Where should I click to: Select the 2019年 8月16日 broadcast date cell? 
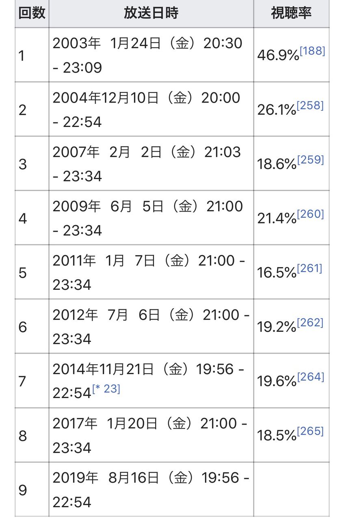[151, 490]
